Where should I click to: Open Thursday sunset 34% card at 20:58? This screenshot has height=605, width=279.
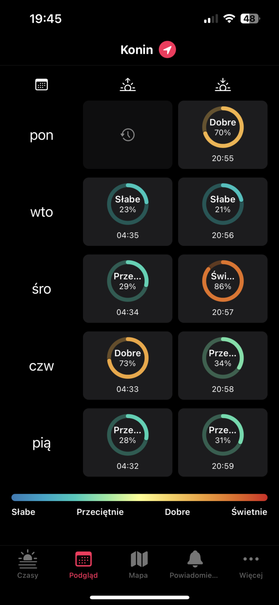223,366
